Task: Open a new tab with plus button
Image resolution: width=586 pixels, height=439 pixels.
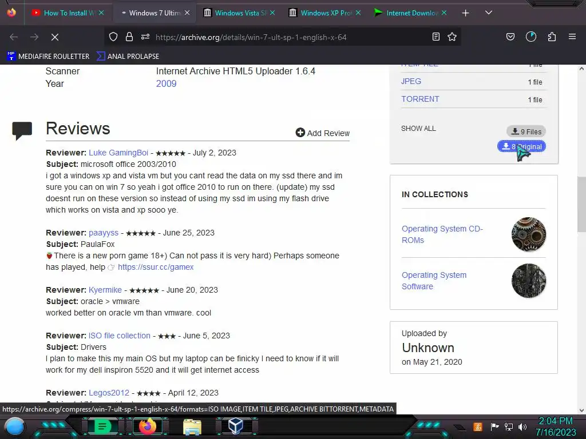Action: pyautogui.click(x=465, y=13)
